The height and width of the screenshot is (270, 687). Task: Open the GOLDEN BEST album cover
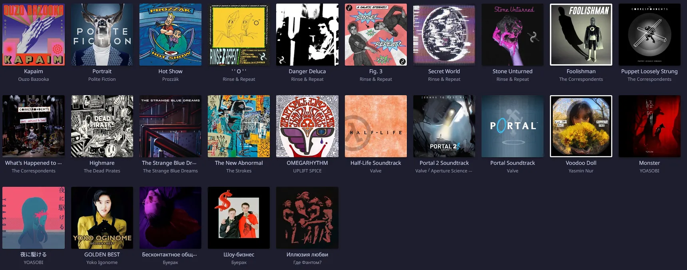(102, 218)
